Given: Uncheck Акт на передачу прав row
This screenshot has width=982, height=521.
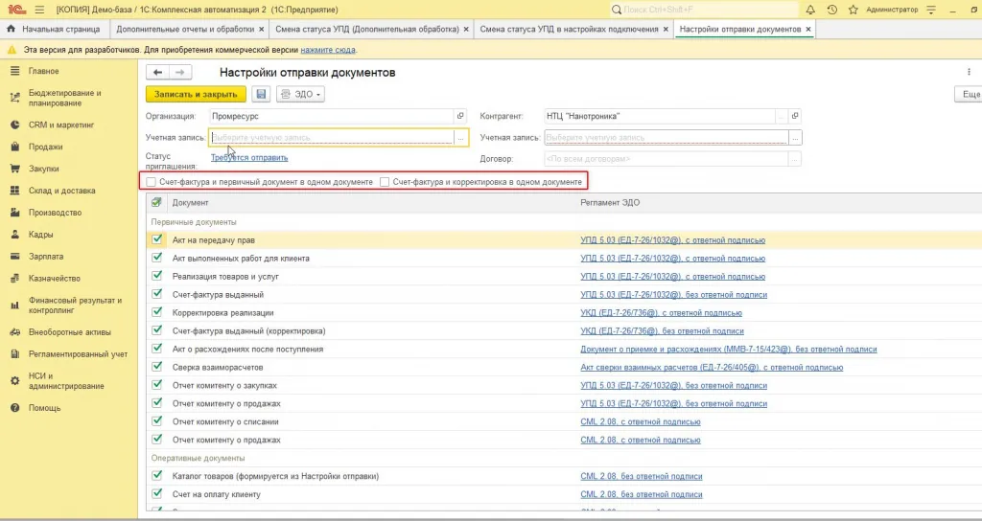Looking at the screenshot, I should (x=156, y=239).
